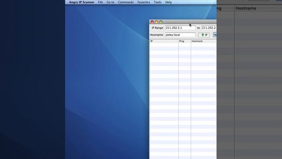Open the Help menu
Image resolution: width=282 pixels, height=159 pixels.
168,2
